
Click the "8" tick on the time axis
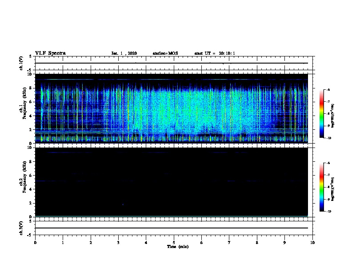pyautogui.click(x=257, y=243)
